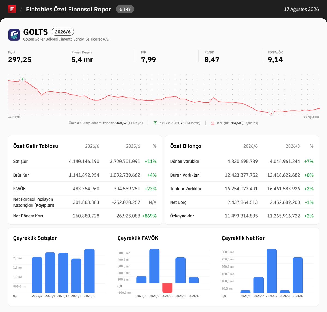
Task: Click the Satışlar change +11%
Action: click(151, 161)
